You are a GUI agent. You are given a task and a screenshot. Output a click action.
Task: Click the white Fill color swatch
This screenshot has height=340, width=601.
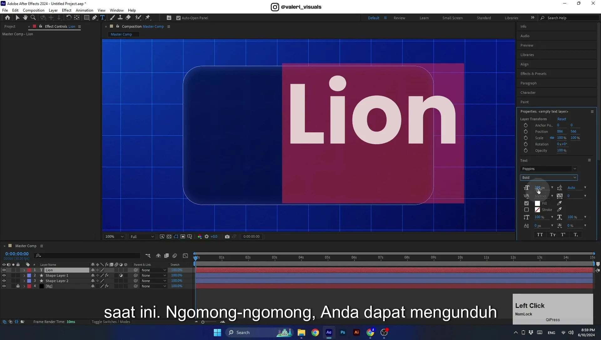point(537,203)
